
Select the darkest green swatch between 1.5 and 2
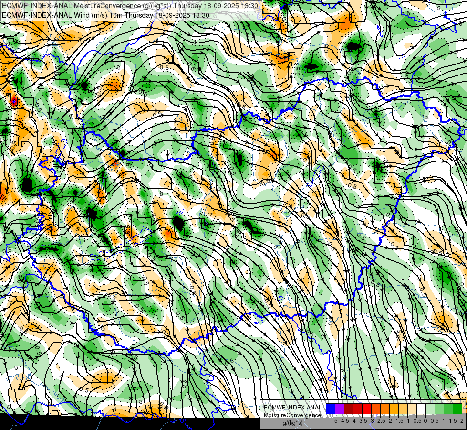point(457,408)
